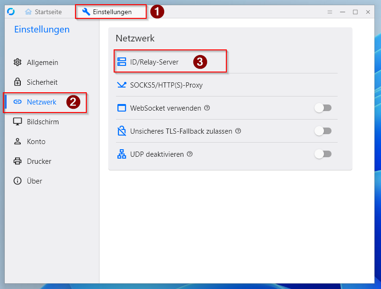Open SOCKS5/HTTP(S)-Proxy settings

pos(166,85)
